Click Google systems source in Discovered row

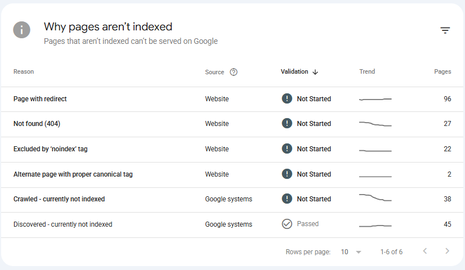coord(229,224)
